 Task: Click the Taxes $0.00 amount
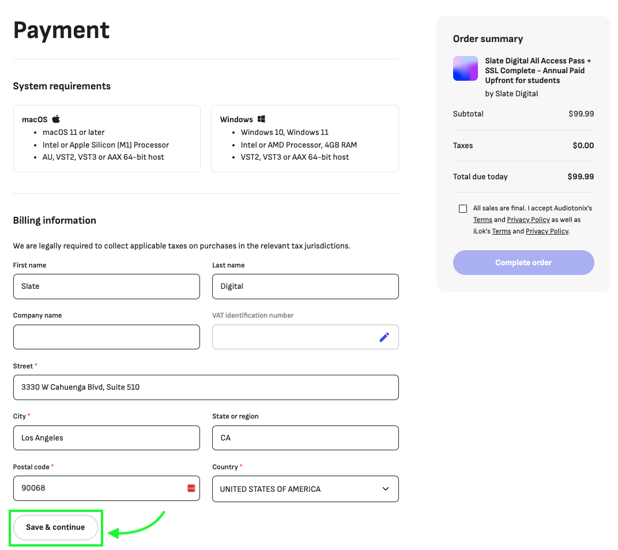(583, 145)
